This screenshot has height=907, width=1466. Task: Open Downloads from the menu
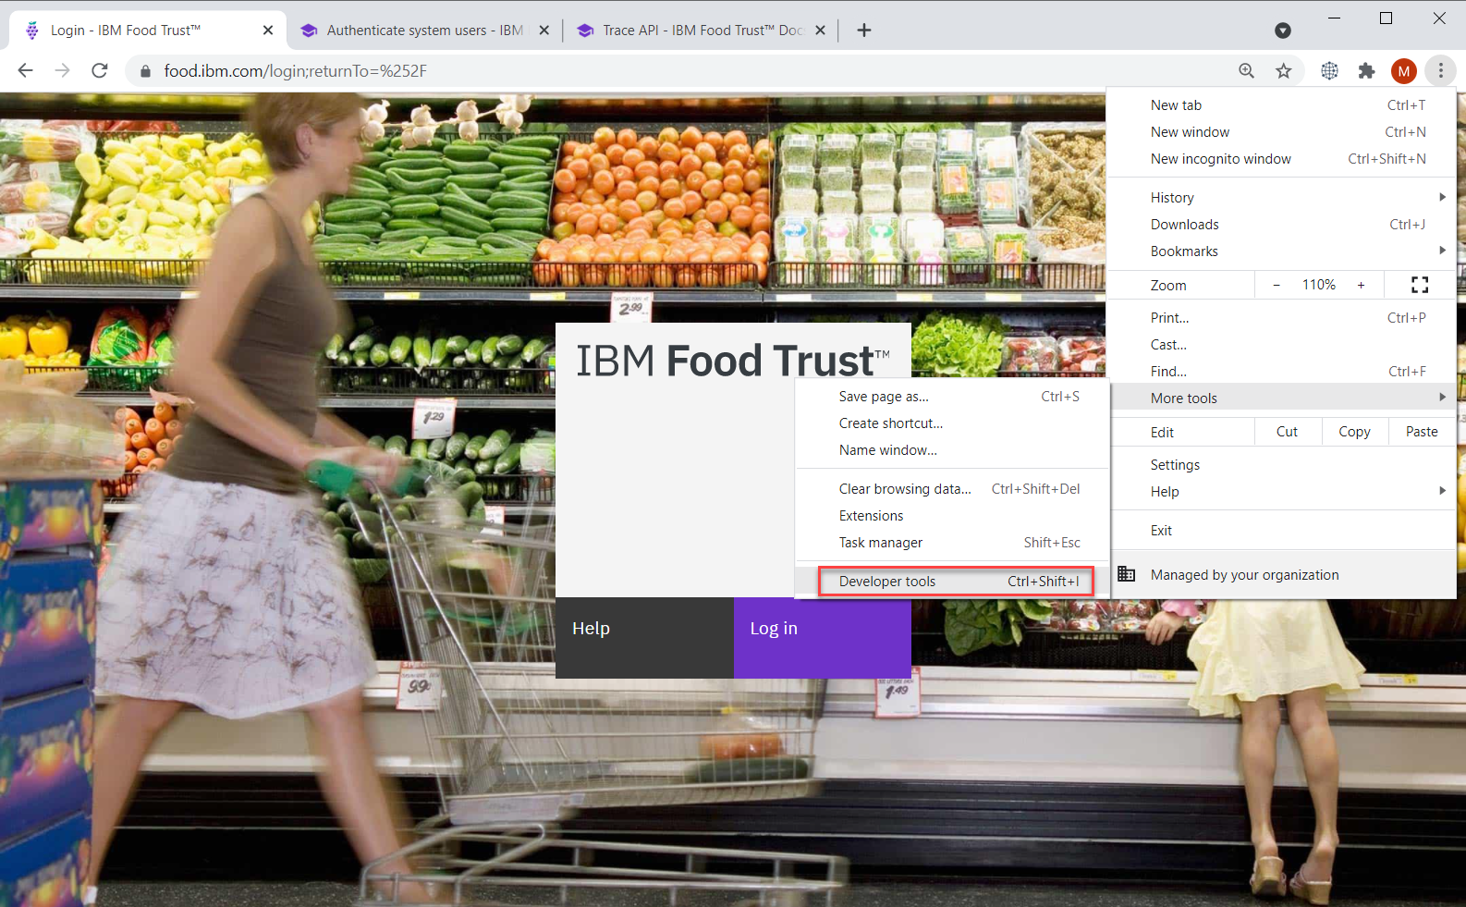tap(1281, 225)
